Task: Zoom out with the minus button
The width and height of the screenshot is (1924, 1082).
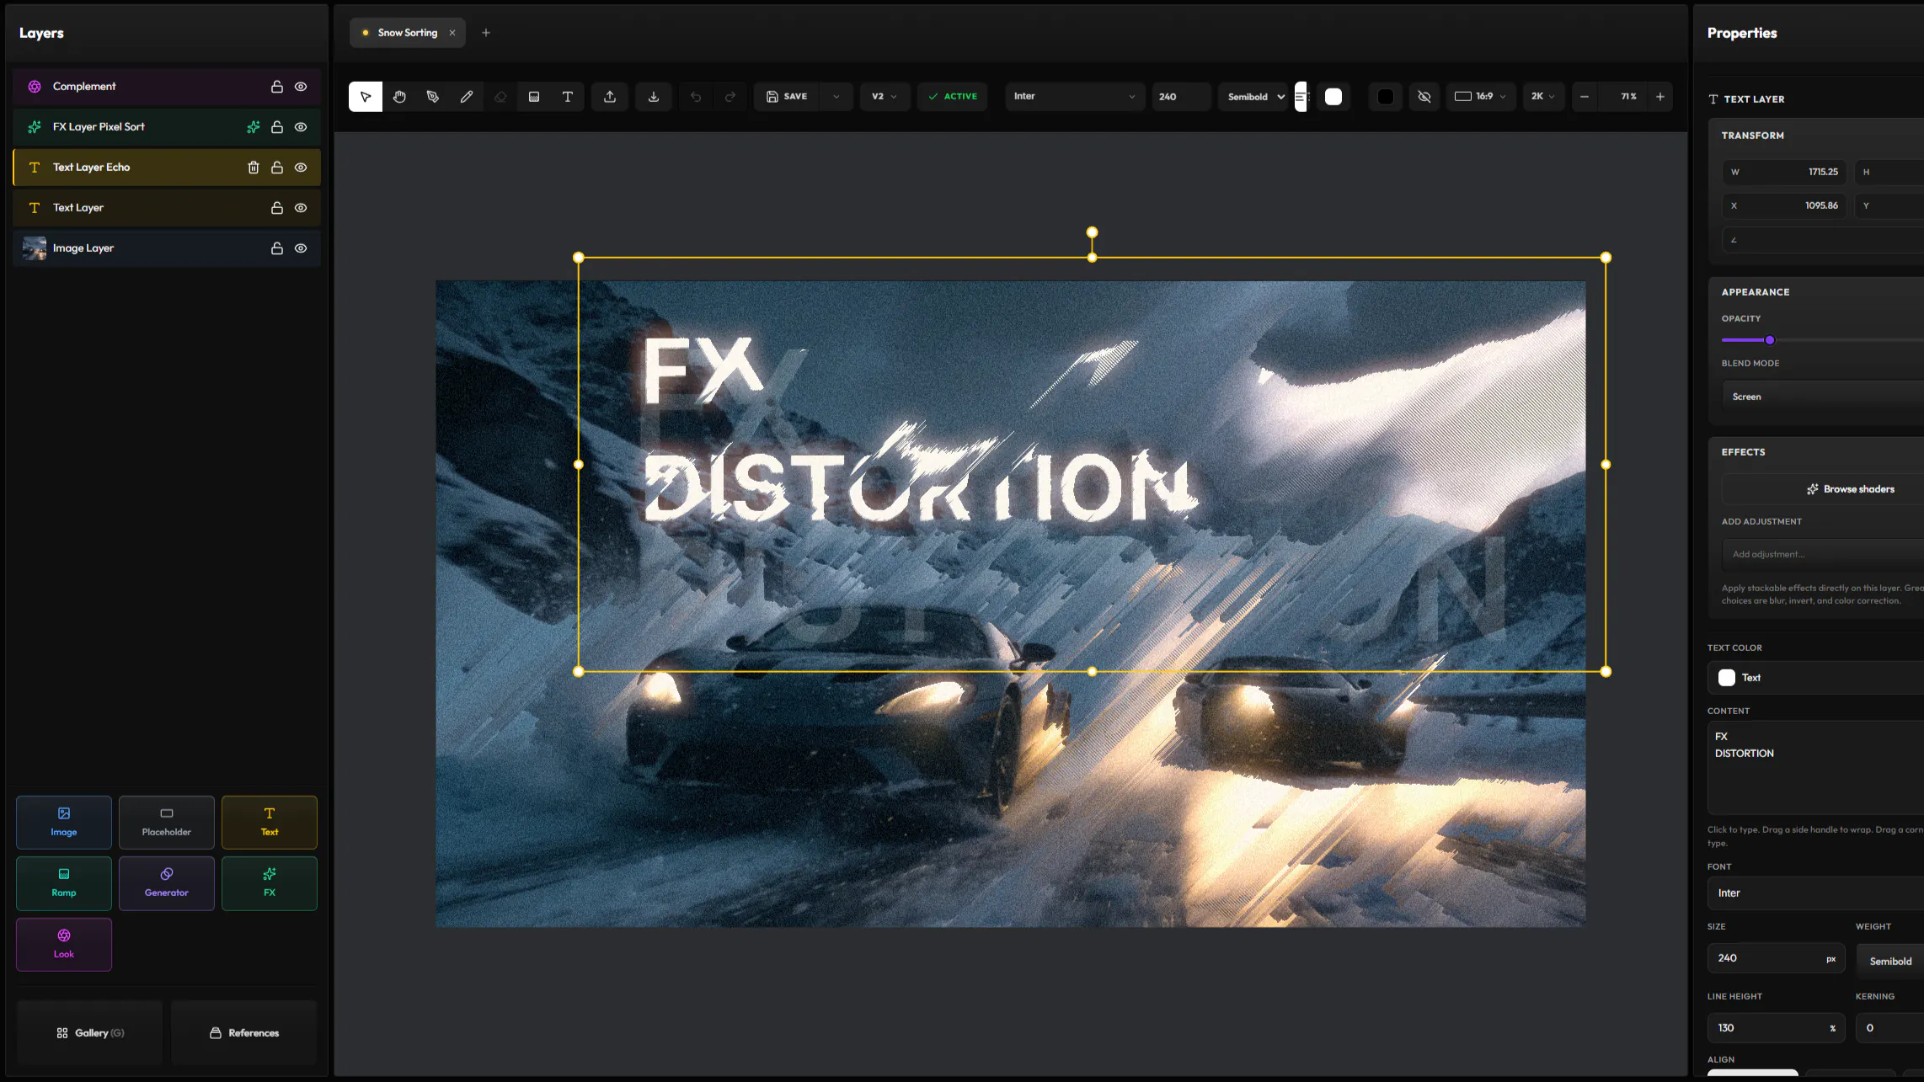Action: 1585,97
